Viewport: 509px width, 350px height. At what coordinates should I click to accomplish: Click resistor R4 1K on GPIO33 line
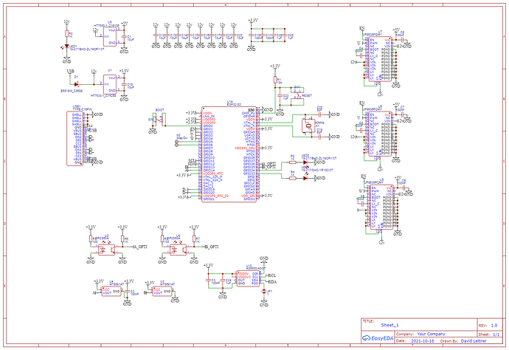tap(292, 178)
